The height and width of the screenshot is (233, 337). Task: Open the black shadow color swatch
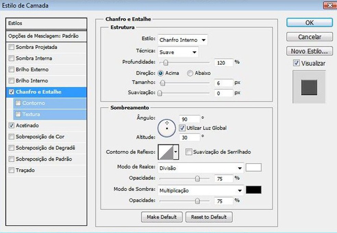pos(254,190)
